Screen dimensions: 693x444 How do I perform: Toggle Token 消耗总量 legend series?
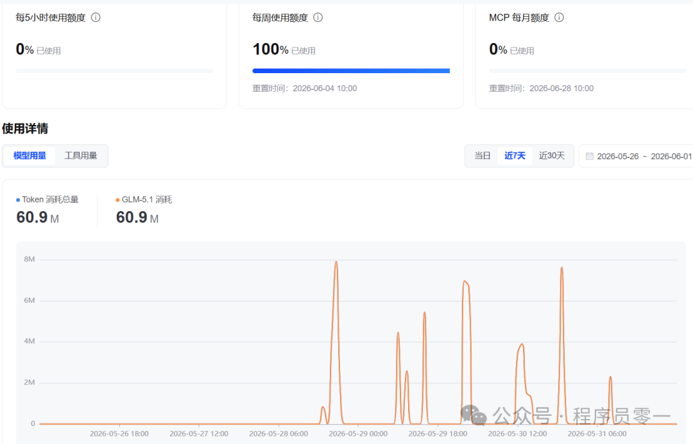(47, 200)
